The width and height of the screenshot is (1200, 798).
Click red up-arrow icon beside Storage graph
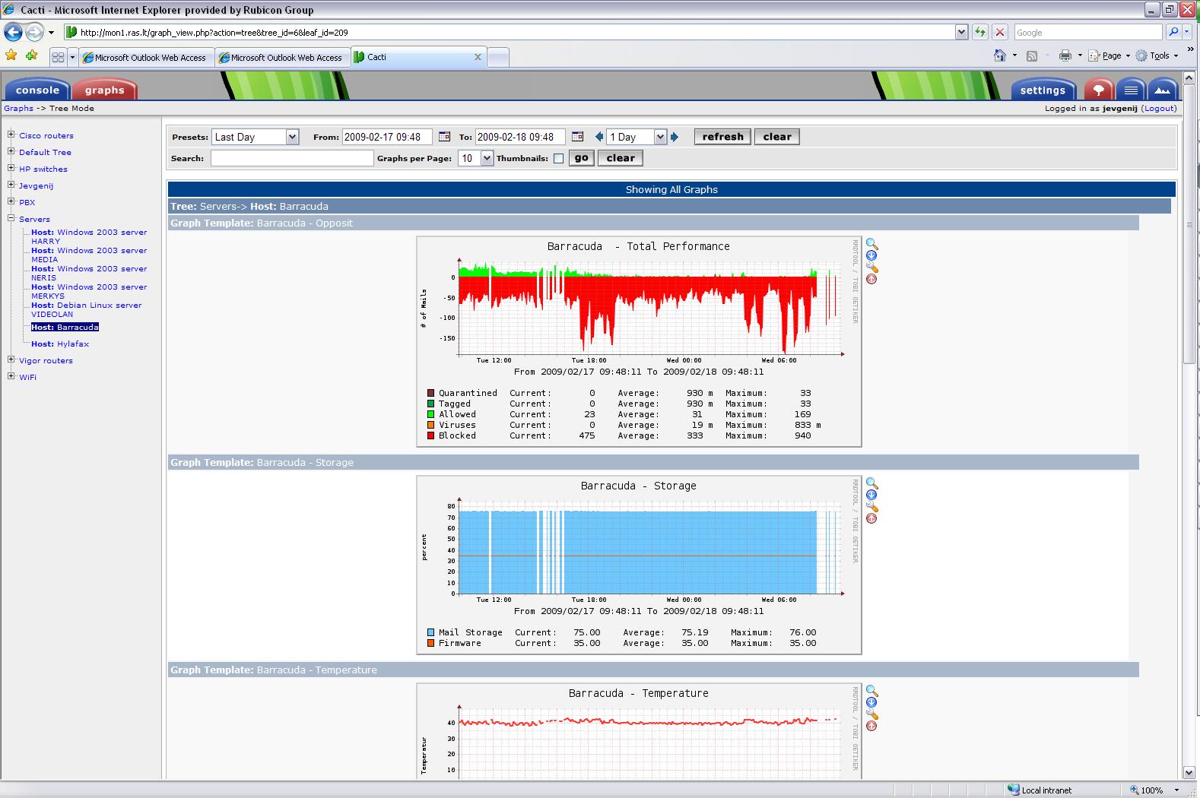point(871,518)
